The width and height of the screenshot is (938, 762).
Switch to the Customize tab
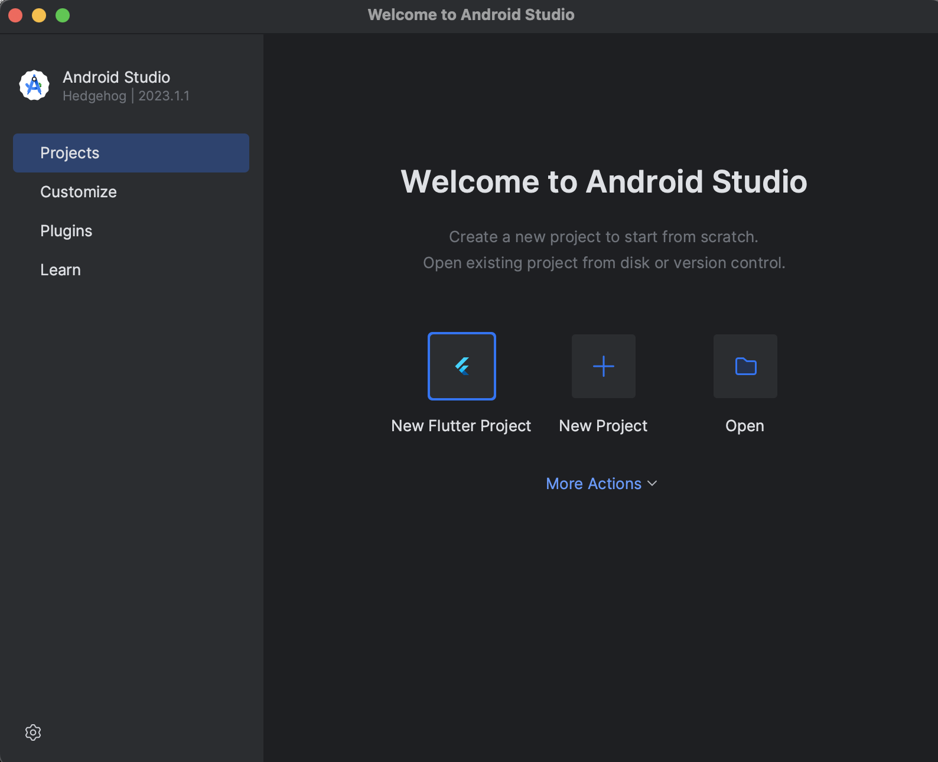click(x=131, y=192)
